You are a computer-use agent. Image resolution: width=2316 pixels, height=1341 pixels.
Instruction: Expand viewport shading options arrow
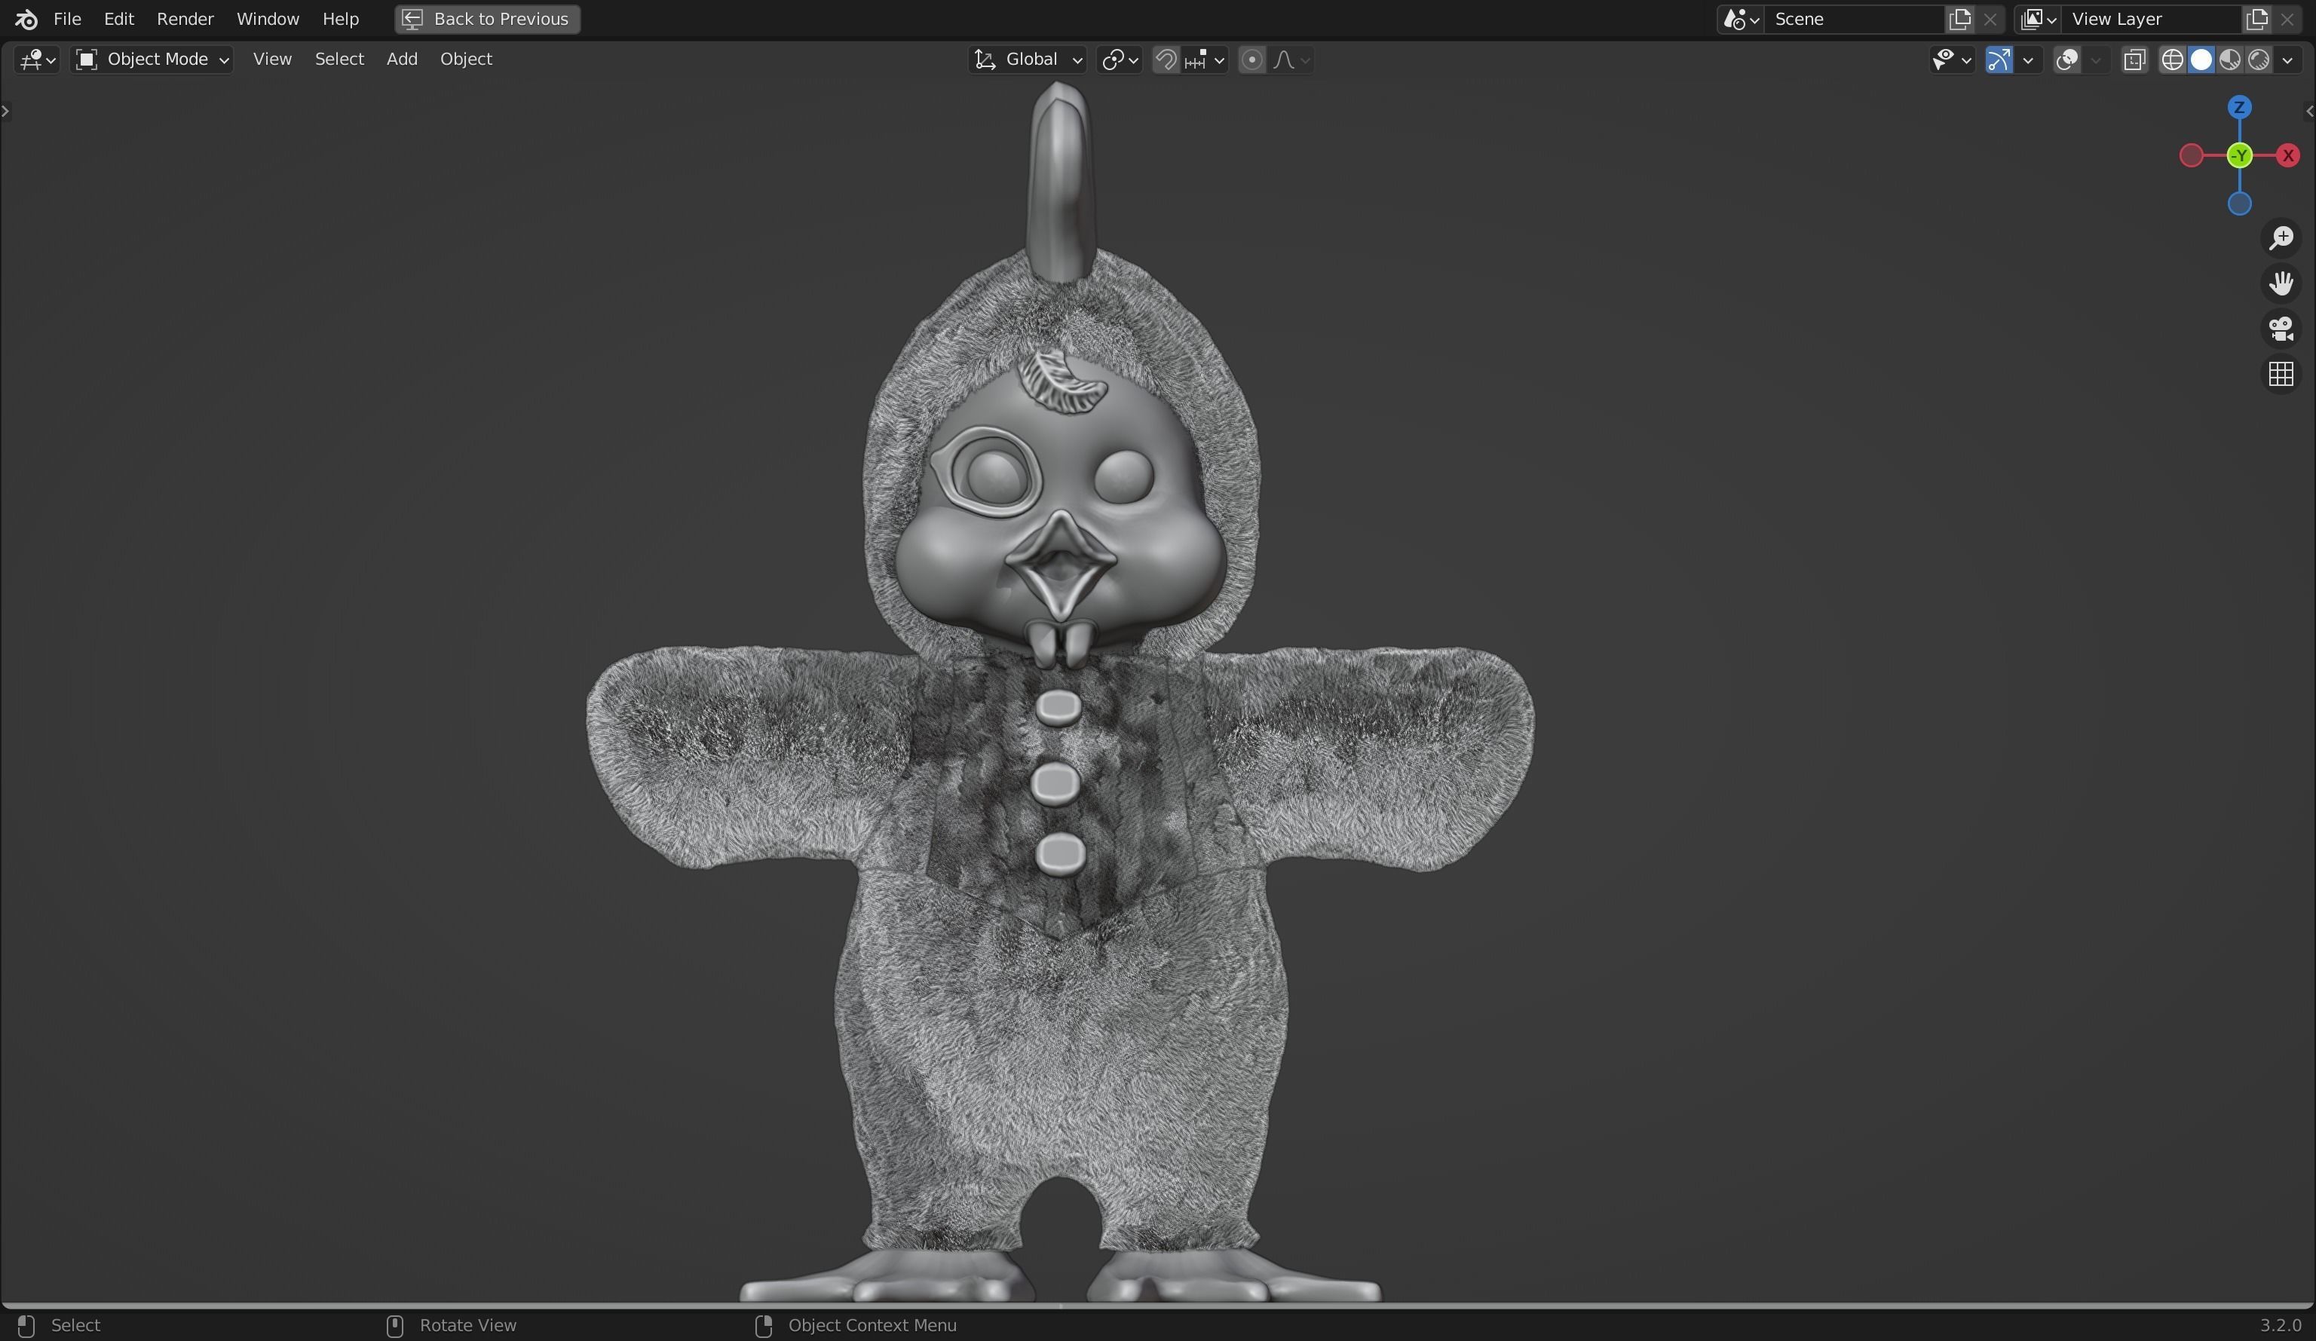pos(2287,60)
